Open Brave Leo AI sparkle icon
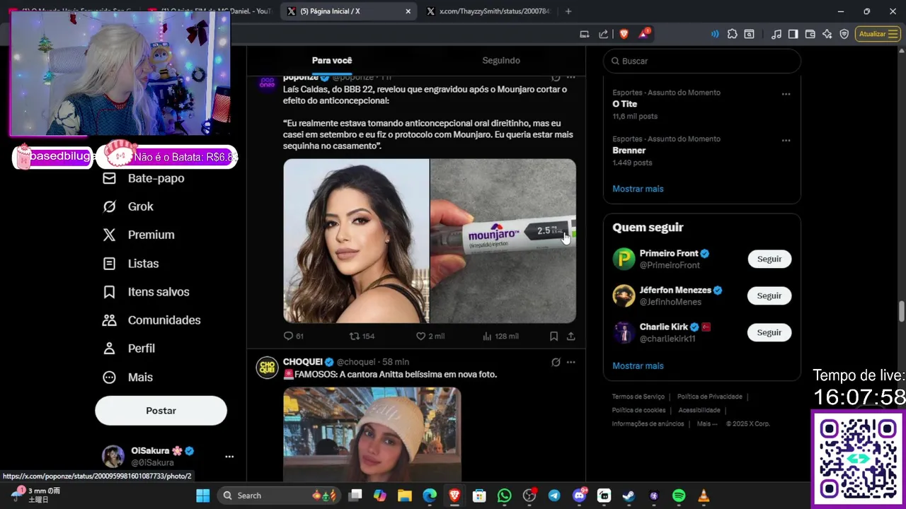This screenshot has height=509, width=906. pos(827,34)
